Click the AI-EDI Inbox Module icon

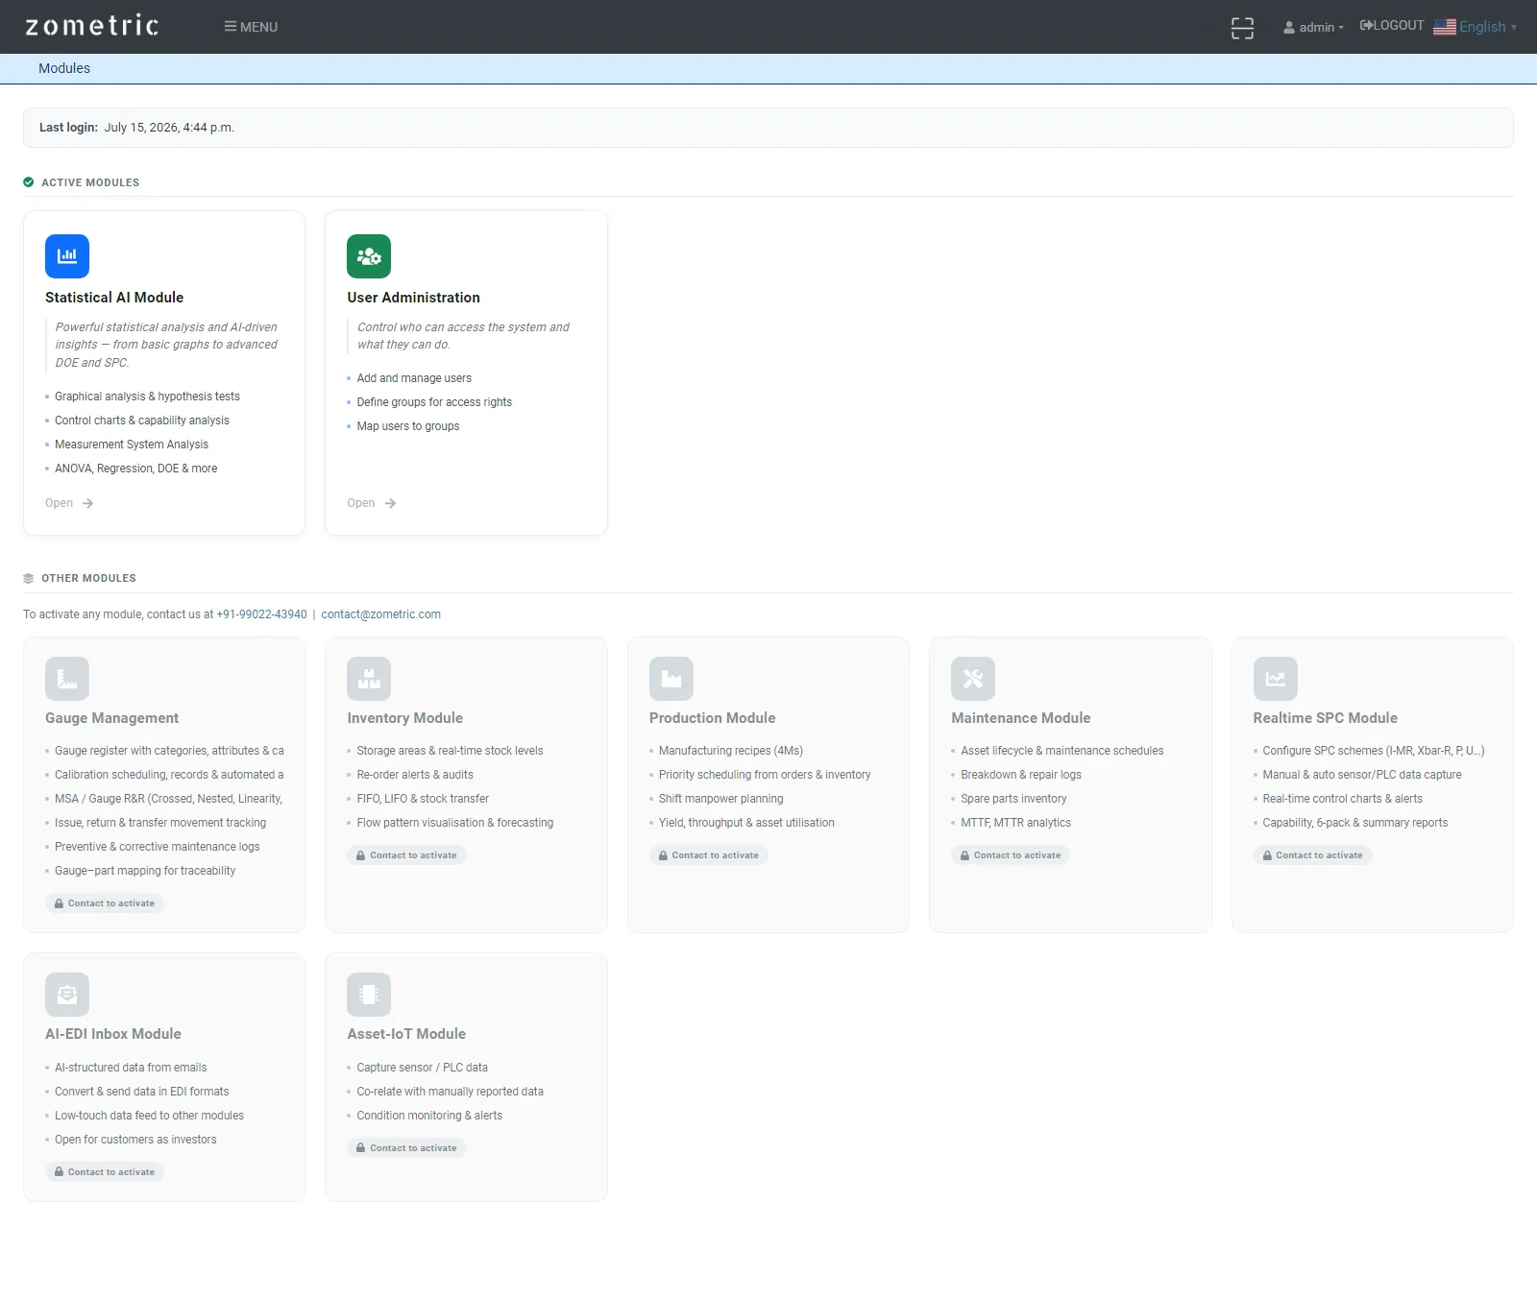tap(67, 995)
